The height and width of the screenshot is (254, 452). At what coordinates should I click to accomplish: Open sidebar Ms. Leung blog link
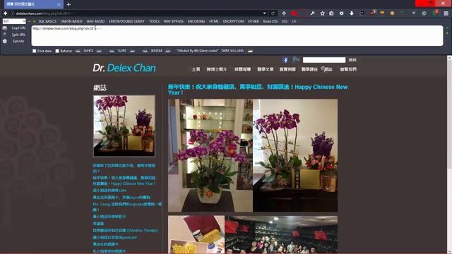(127, 207)
